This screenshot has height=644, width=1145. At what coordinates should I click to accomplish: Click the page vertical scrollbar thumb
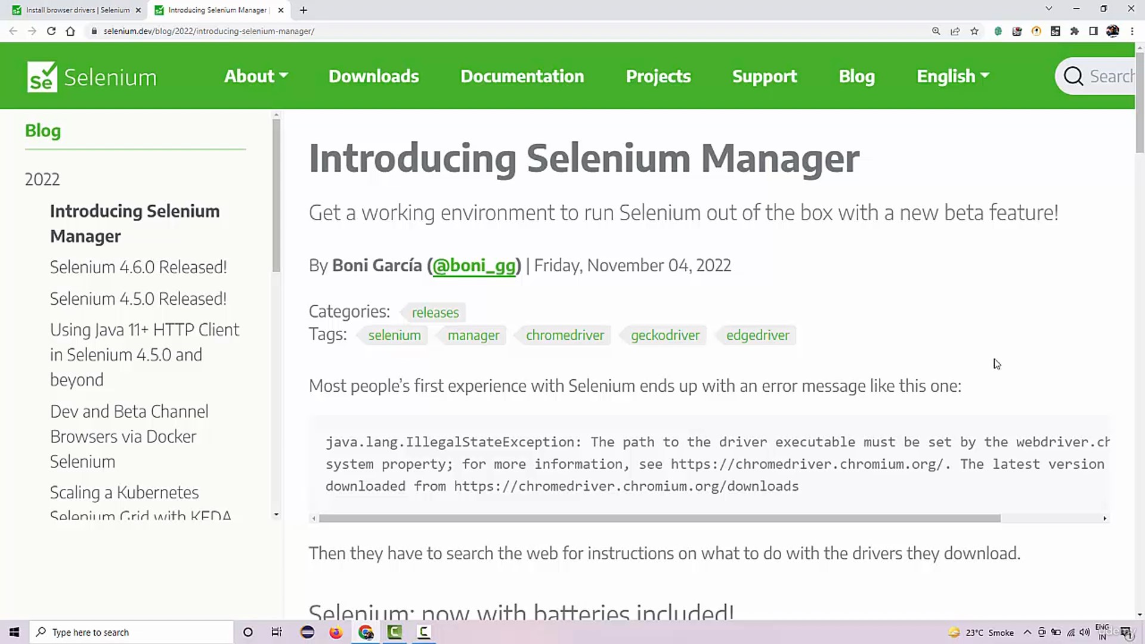click(1140, 103)
